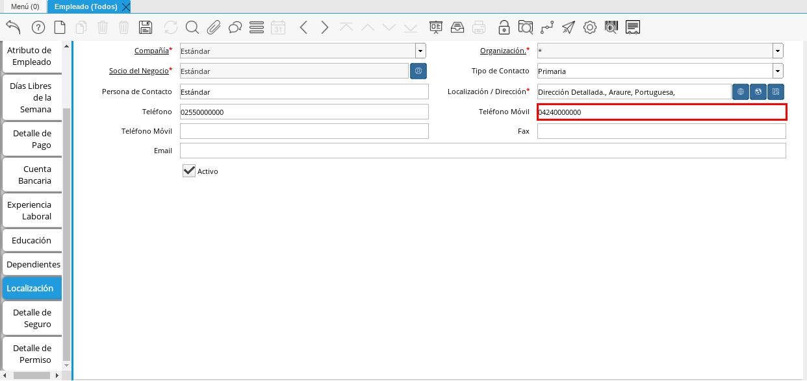Image resolution: width=807 pixels, height=381 pixels.
Task: Open the gear process icon
Action: (589, 27)
